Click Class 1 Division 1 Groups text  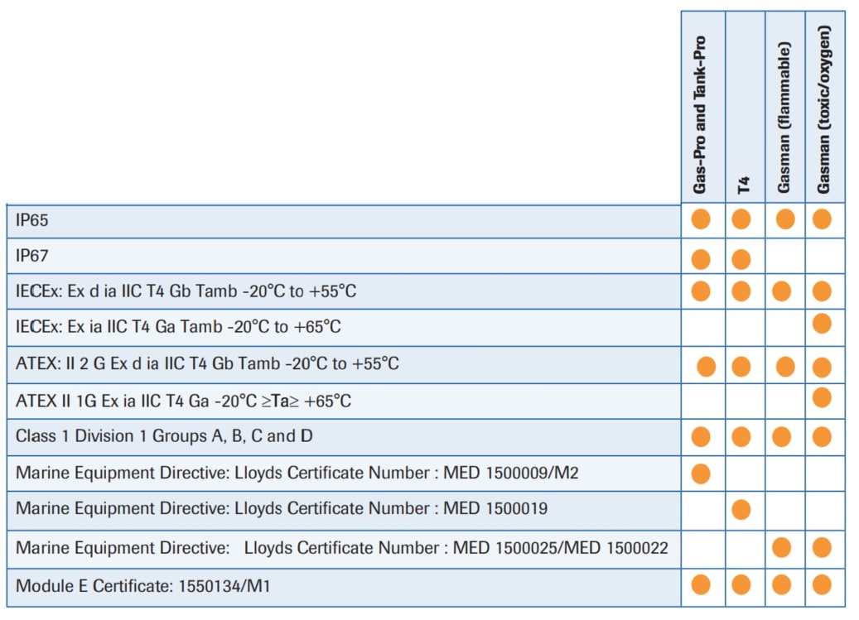coord(164,436)
